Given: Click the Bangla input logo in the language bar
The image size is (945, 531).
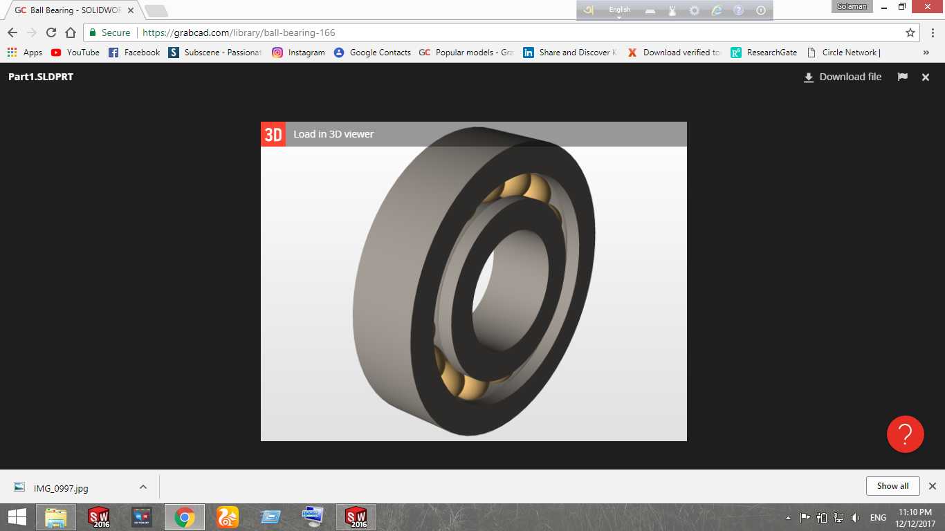Looking at the screenshot, I should 589,10.
